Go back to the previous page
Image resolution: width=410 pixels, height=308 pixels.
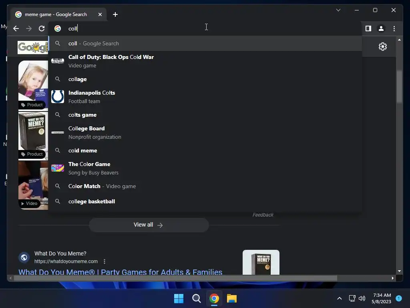(x=16, y=28)
